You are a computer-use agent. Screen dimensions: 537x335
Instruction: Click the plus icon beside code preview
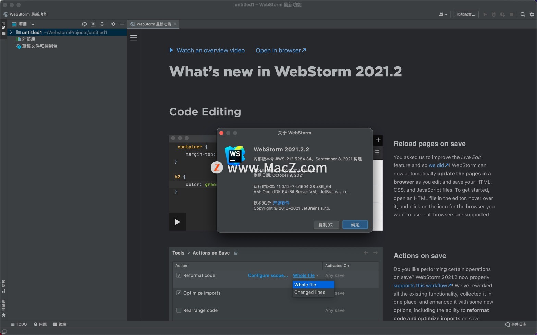point(378,140)
